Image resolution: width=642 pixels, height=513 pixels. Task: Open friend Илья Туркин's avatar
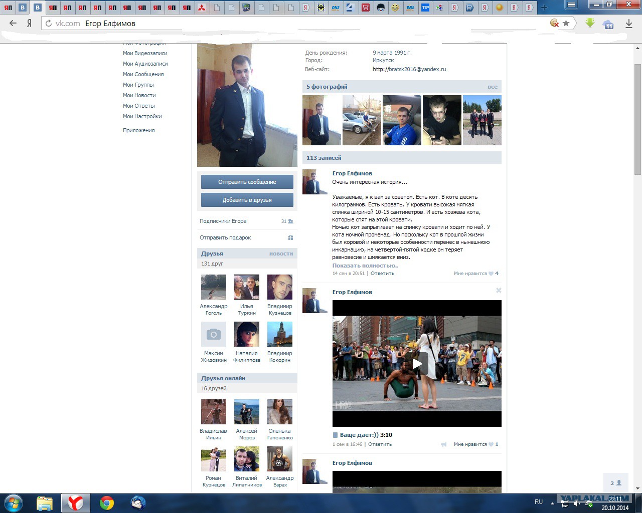tap(247, 287)
